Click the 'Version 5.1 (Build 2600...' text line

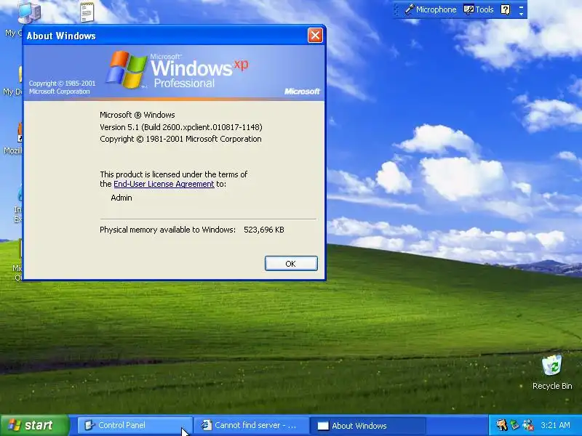click(x=180, y=127)
